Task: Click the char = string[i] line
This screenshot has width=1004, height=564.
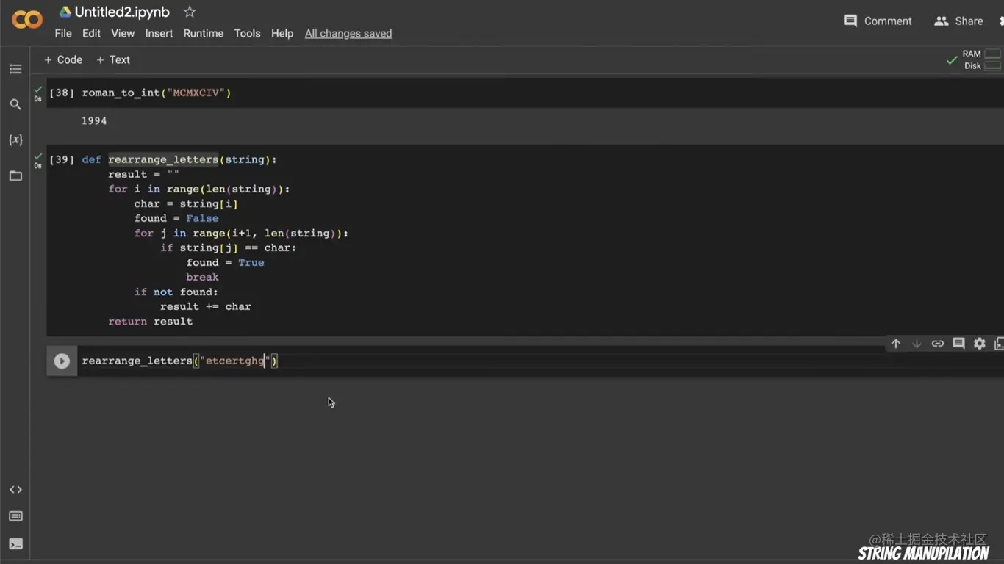Action: [x=186, y=203]
